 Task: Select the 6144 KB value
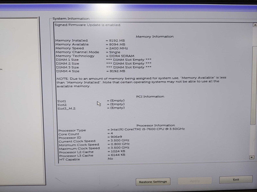point(118,155)
